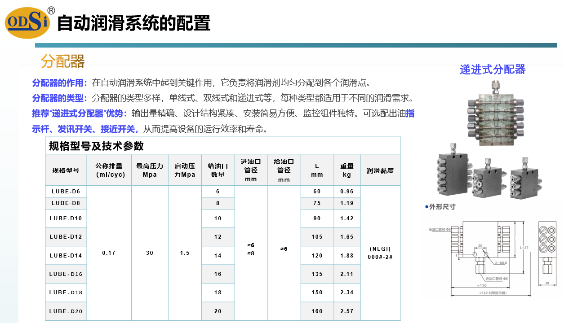The height and width of the screenshot is (323, 564).
Task: Click the blue 分配器的类型 bold text
Action: pyautogui.click(x=58, y=98)
